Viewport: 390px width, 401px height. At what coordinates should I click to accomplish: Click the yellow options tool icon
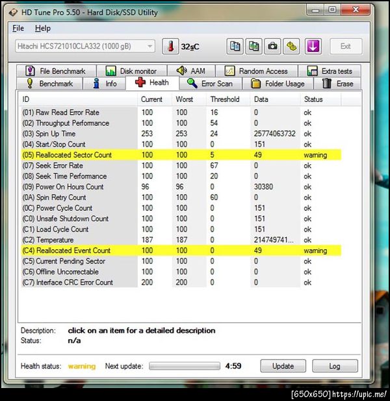(x=291, y=47)
